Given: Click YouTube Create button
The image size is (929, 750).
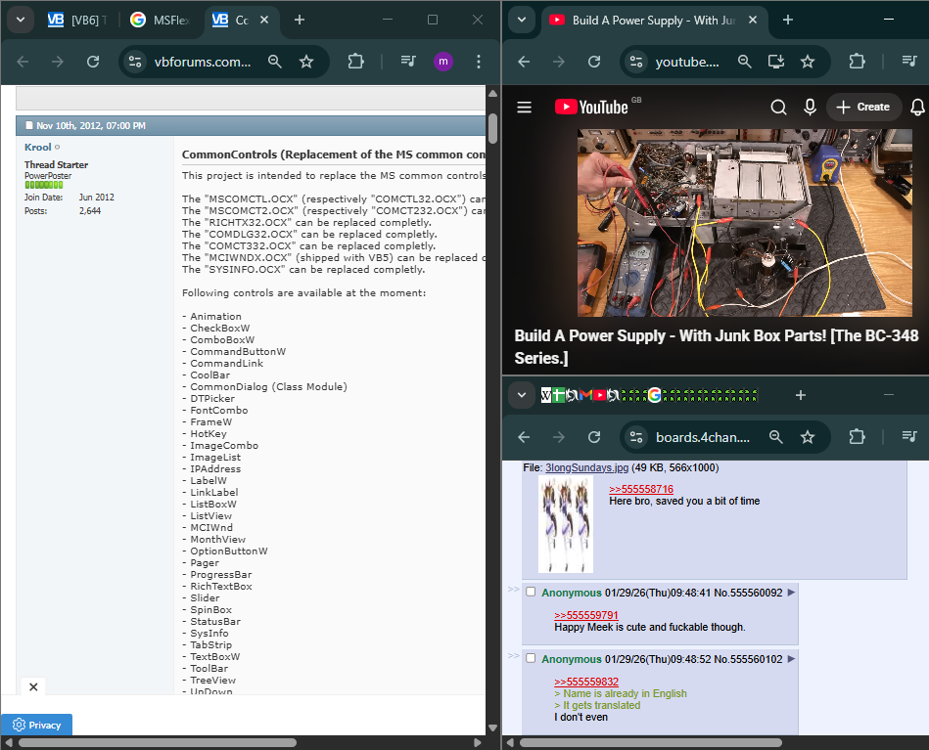Looking at the screenshot, I should tap(863, 108).
